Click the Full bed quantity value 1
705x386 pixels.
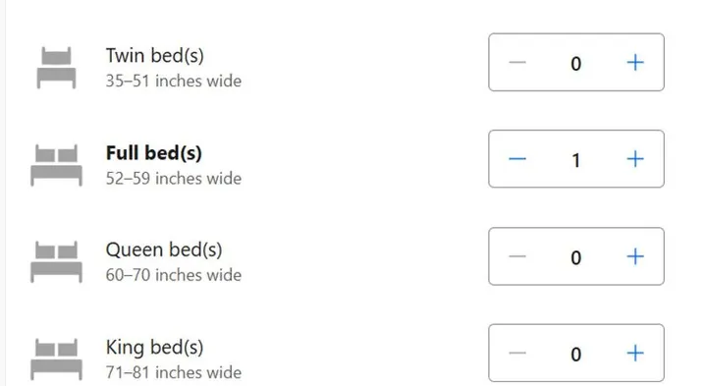click(576, 160)
